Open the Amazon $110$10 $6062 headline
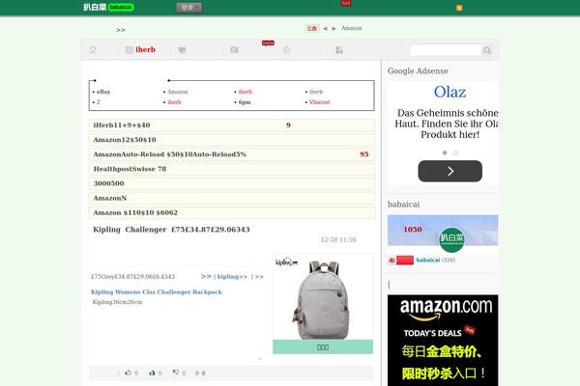This screenshot has width=580, height=386. click(x=135, y=212)
